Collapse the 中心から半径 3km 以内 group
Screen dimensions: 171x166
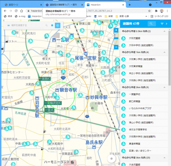pos(164,158)
